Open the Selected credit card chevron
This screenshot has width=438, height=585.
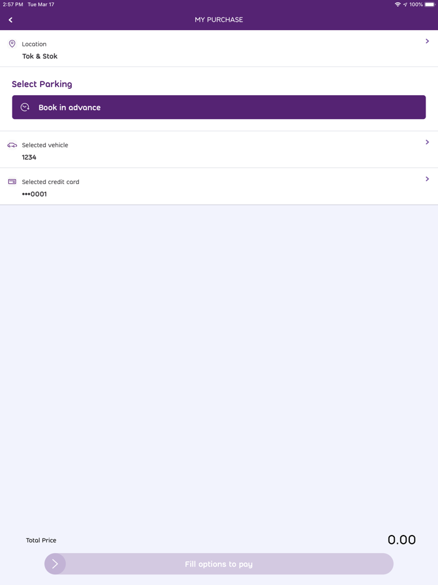(x=427, y=179)
